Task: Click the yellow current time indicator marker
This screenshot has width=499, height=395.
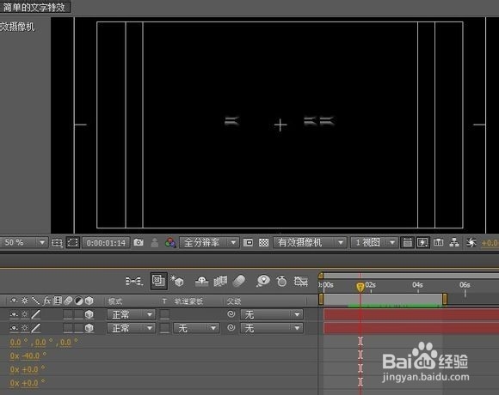Action: 360,287
